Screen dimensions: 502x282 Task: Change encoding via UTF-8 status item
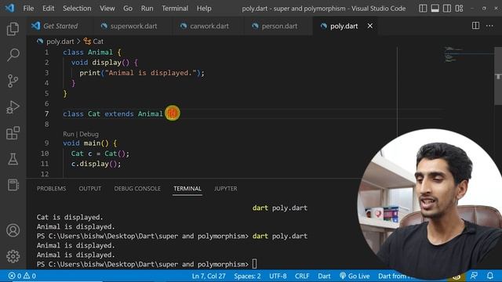tap(278, 276)
